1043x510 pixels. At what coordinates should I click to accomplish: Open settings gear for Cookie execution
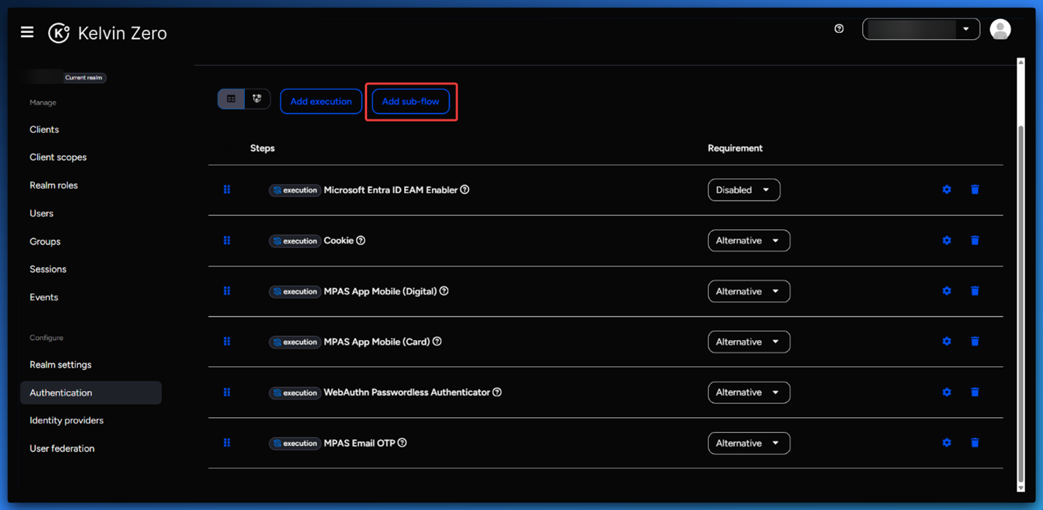946,241
